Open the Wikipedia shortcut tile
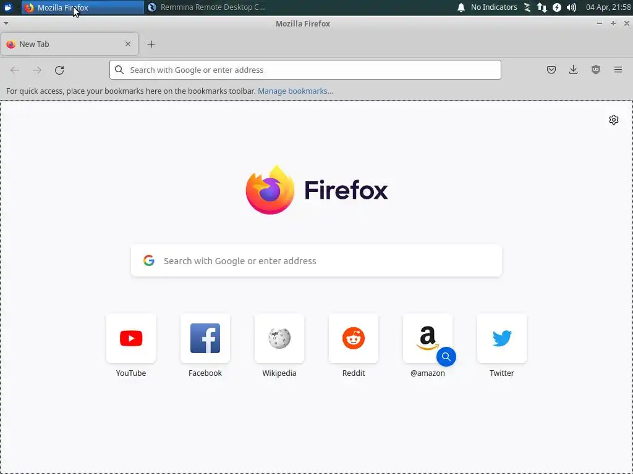Viewport: 633px width, 474px height. (x=279, y=338)
